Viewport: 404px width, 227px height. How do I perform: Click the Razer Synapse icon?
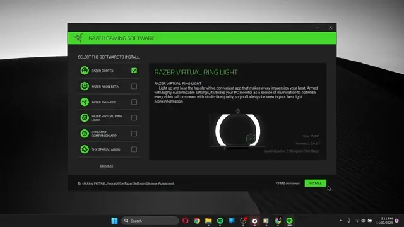point(85,102)
